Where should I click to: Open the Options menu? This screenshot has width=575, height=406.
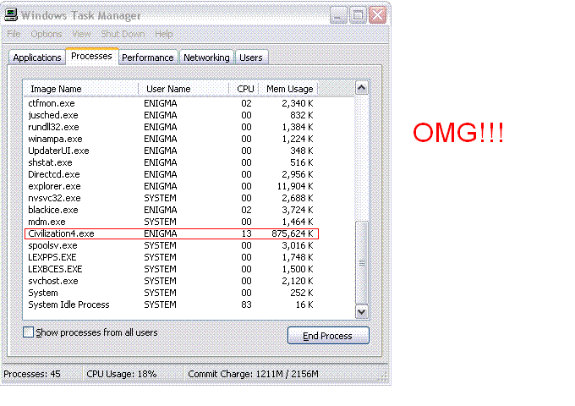(47, 34)
